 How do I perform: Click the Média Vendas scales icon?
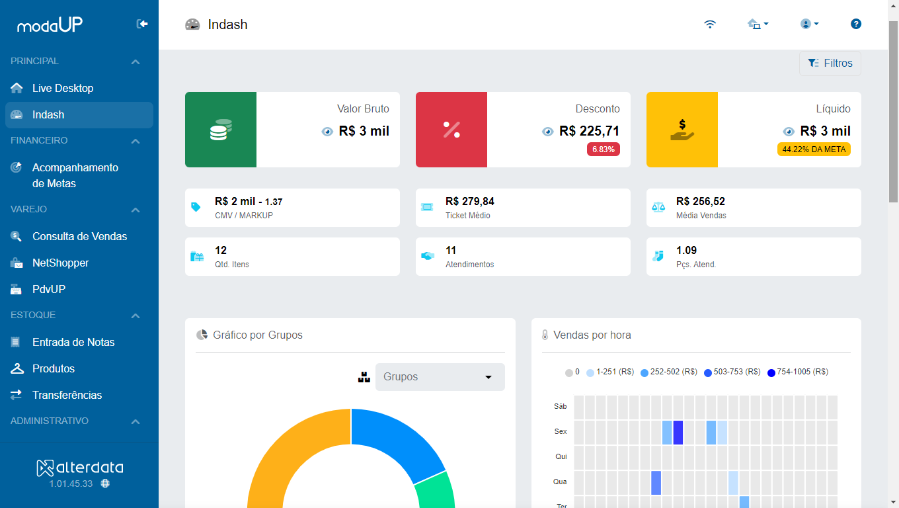click(x=658, y=207)
